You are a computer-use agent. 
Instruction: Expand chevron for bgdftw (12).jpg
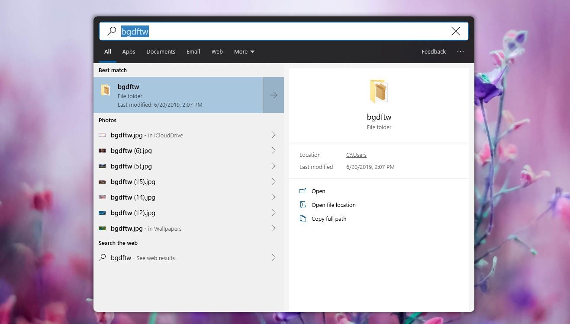274,213
